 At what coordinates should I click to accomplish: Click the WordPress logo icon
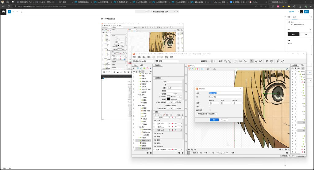pos(3,12)
